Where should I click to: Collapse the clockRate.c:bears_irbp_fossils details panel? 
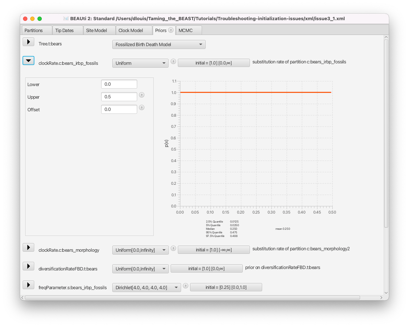coord(28,61)
